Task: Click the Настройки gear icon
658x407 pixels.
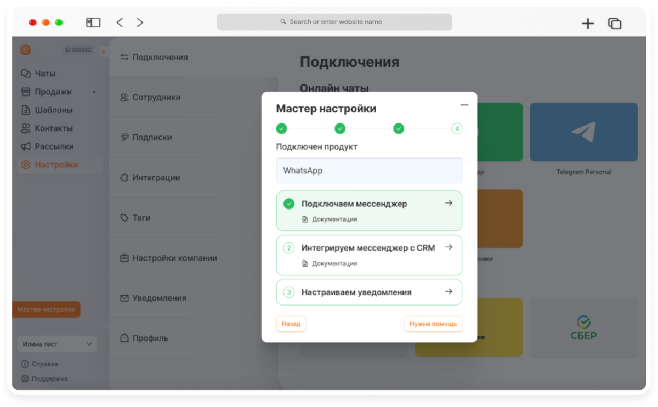Action: [26, 165]
